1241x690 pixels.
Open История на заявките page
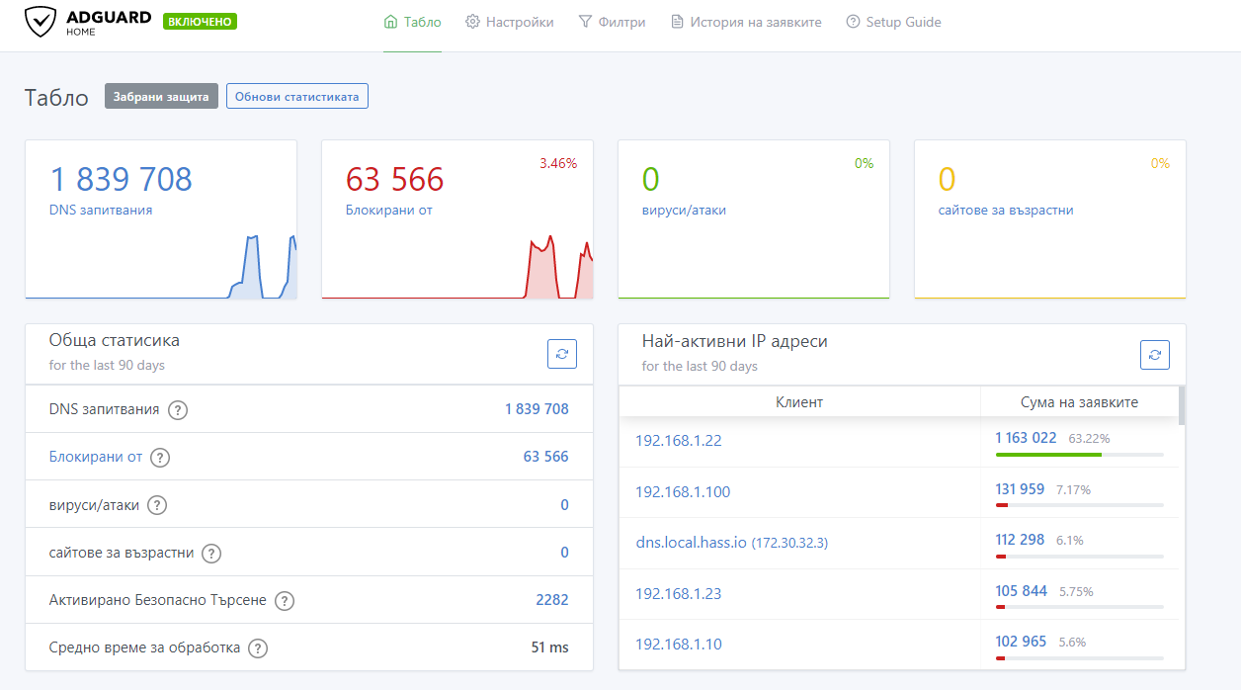click(x=746, y=22)
